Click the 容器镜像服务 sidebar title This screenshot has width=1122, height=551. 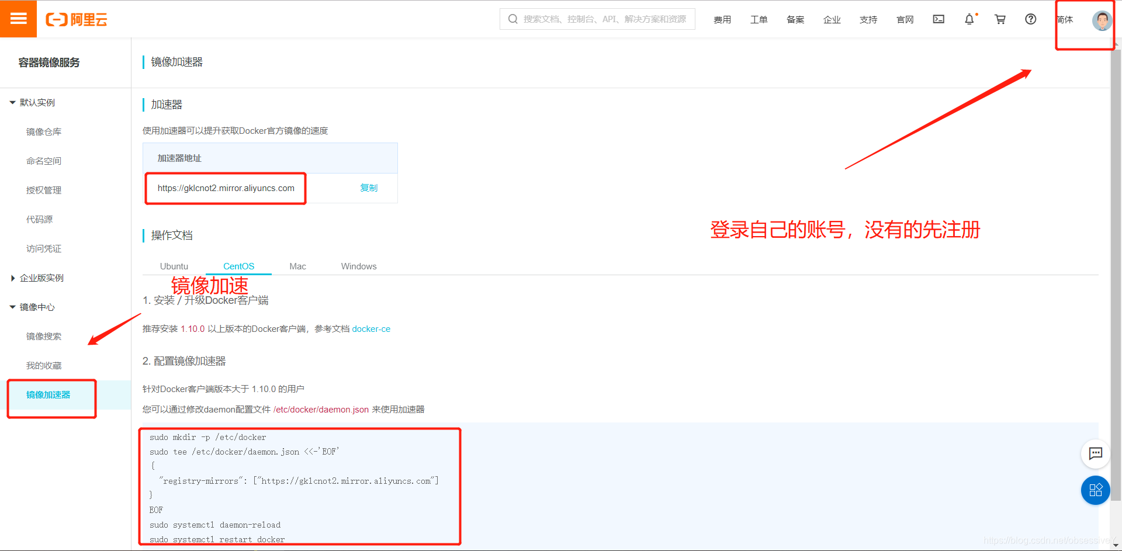[x=49, y=63]
